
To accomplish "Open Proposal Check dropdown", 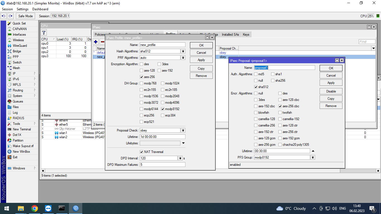I will coord(183,130).
